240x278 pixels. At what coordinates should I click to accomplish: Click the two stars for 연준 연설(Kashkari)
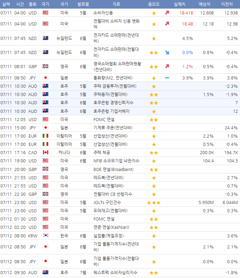154,227
